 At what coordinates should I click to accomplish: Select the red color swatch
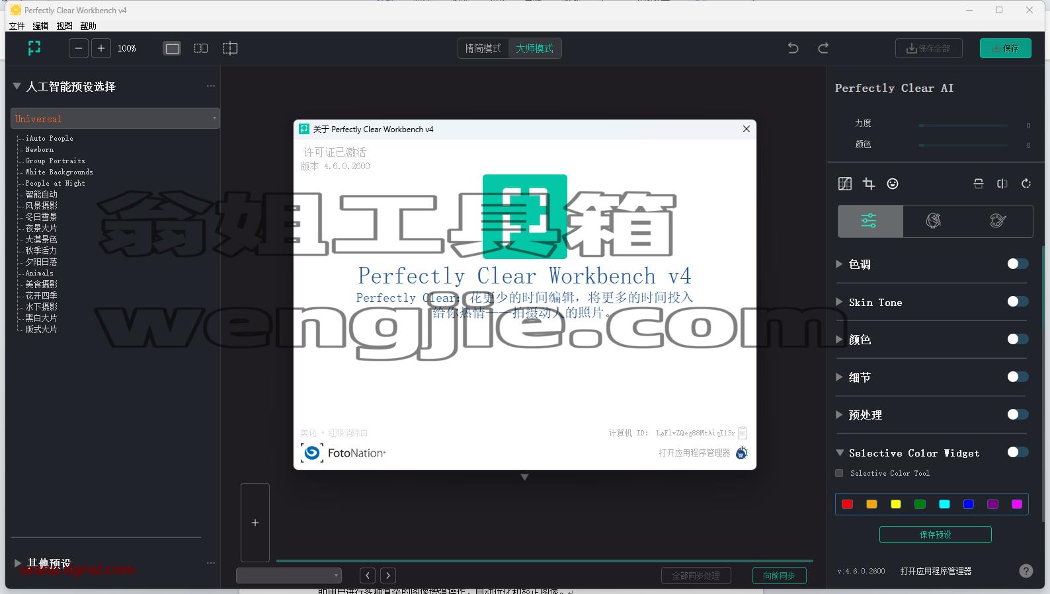(x=847, y=504)
